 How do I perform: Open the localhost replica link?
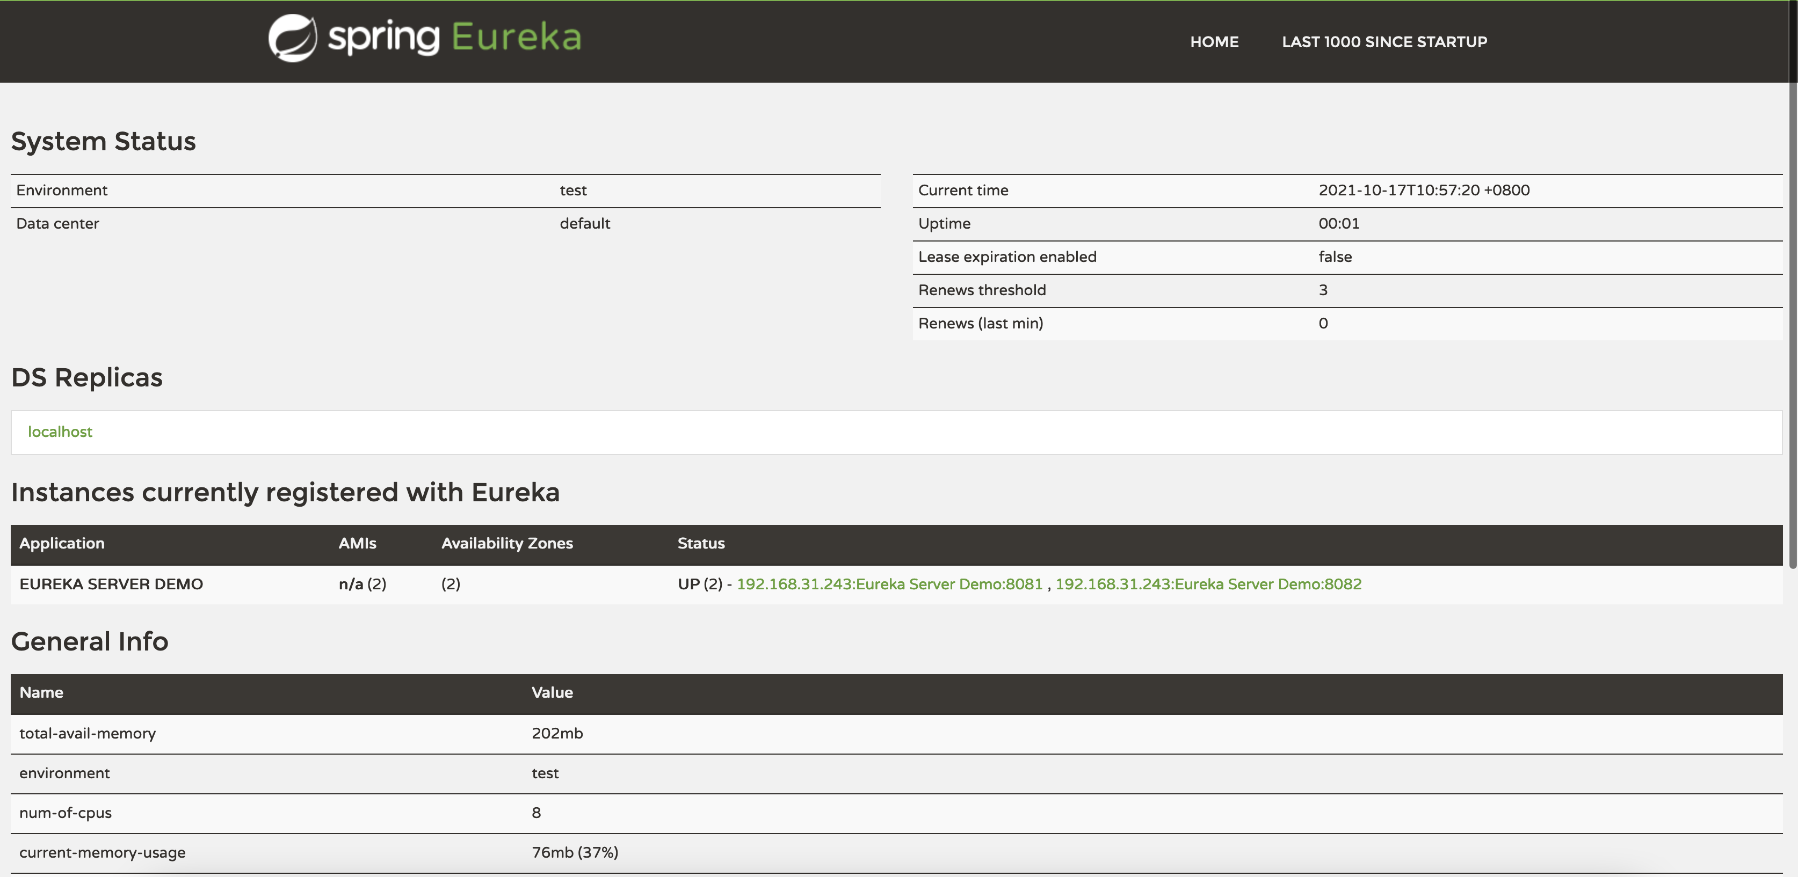(x=60, y=432)
